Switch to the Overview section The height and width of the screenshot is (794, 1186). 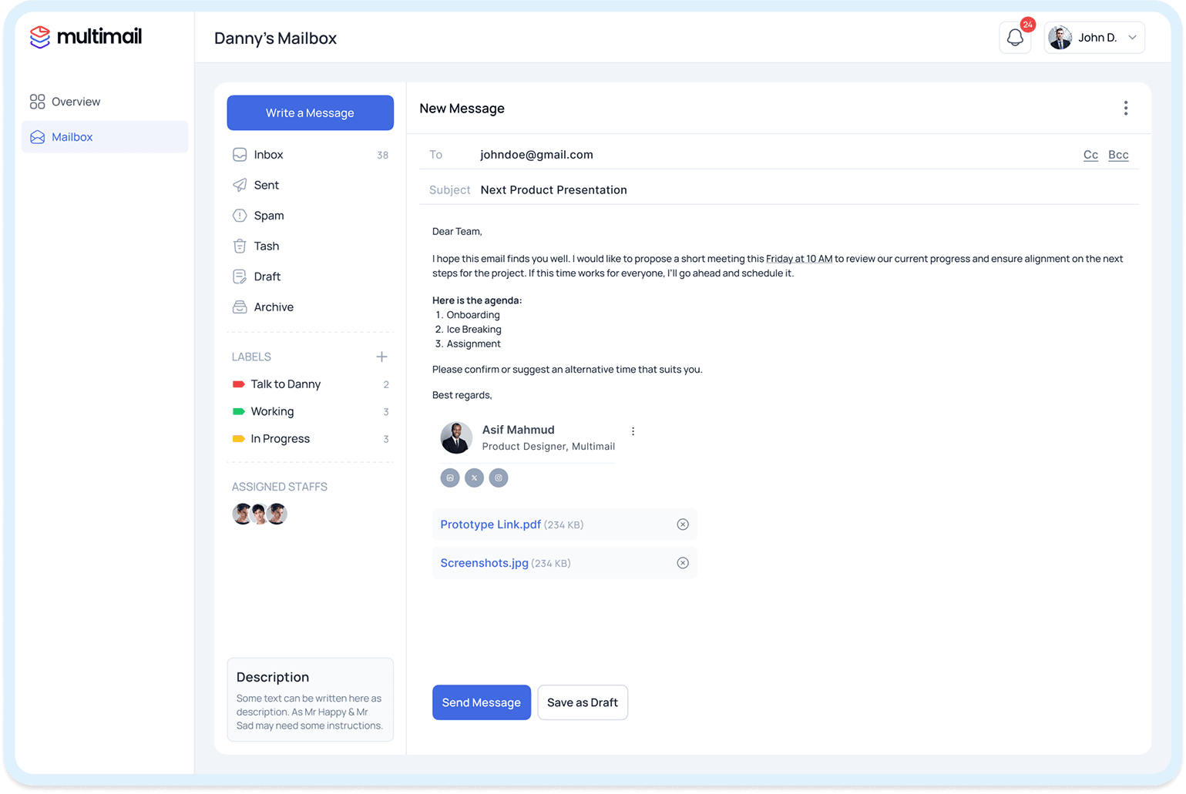click(76, 101)
